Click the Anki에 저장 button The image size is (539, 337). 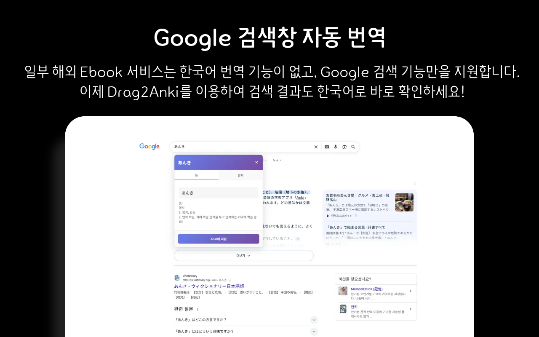[x=219, y=239]
